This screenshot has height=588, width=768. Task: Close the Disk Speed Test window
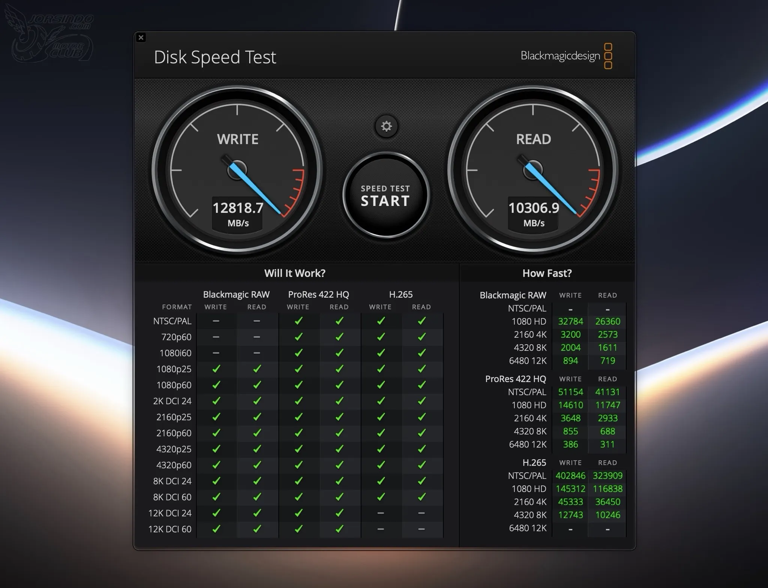[141, 37]
